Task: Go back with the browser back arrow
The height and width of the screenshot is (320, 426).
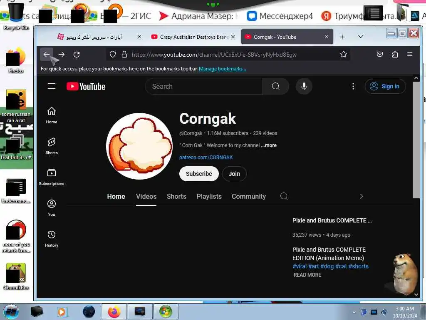Action: click(47, 55)
